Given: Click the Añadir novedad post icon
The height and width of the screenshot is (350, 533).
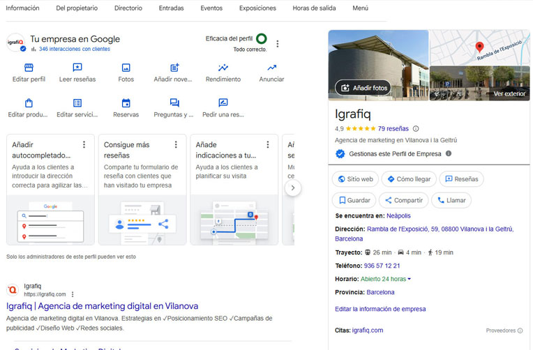Looking at the screenshot, I should (x=174, y=68).
